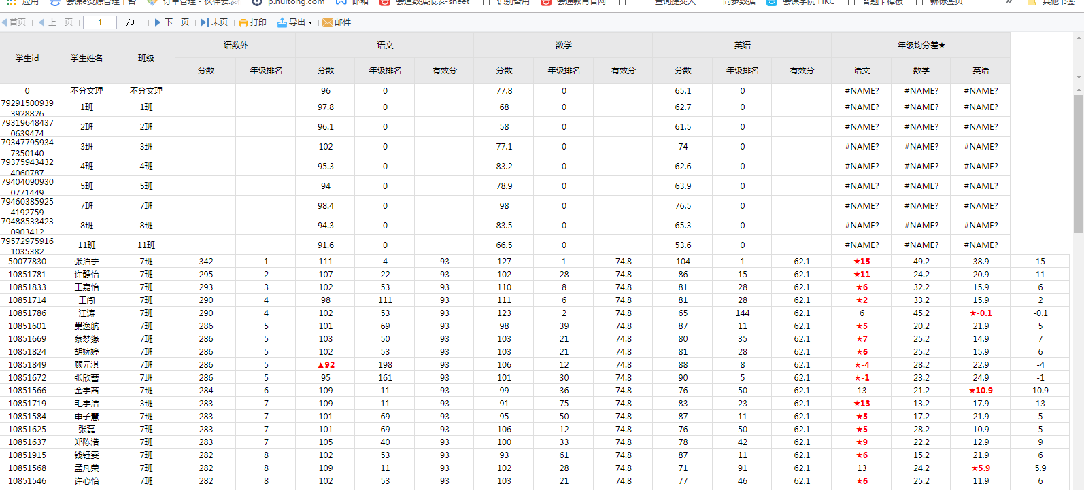Click 英语 rank 144 cell
Image resolution: width=1084 pixels, height=490 pixels.
point(742,313)
